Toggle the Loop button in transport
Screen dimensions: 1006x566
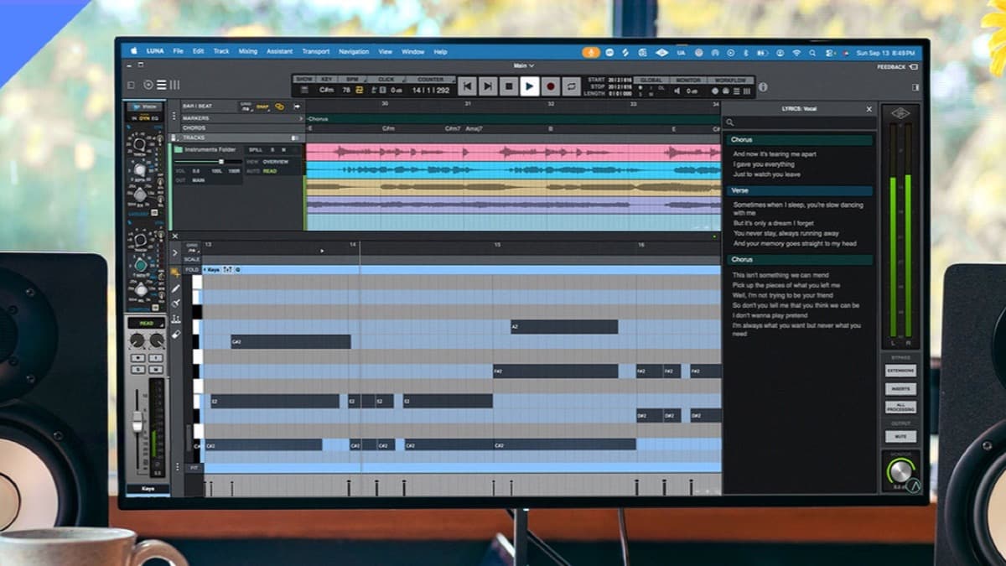572,86
